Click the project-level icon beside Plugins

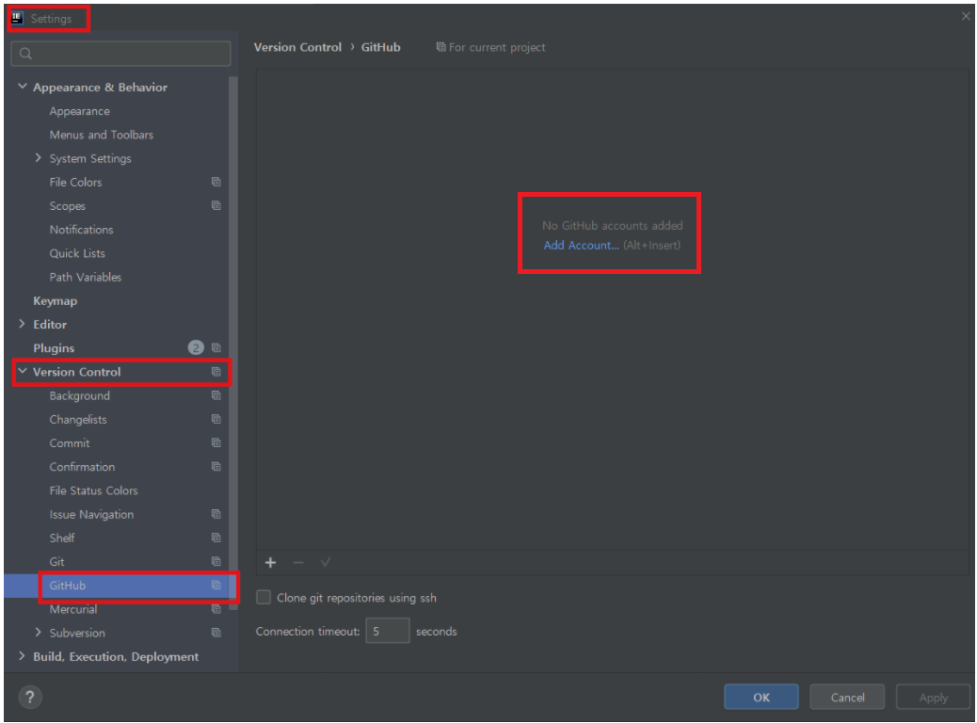(x=216, y=347)
